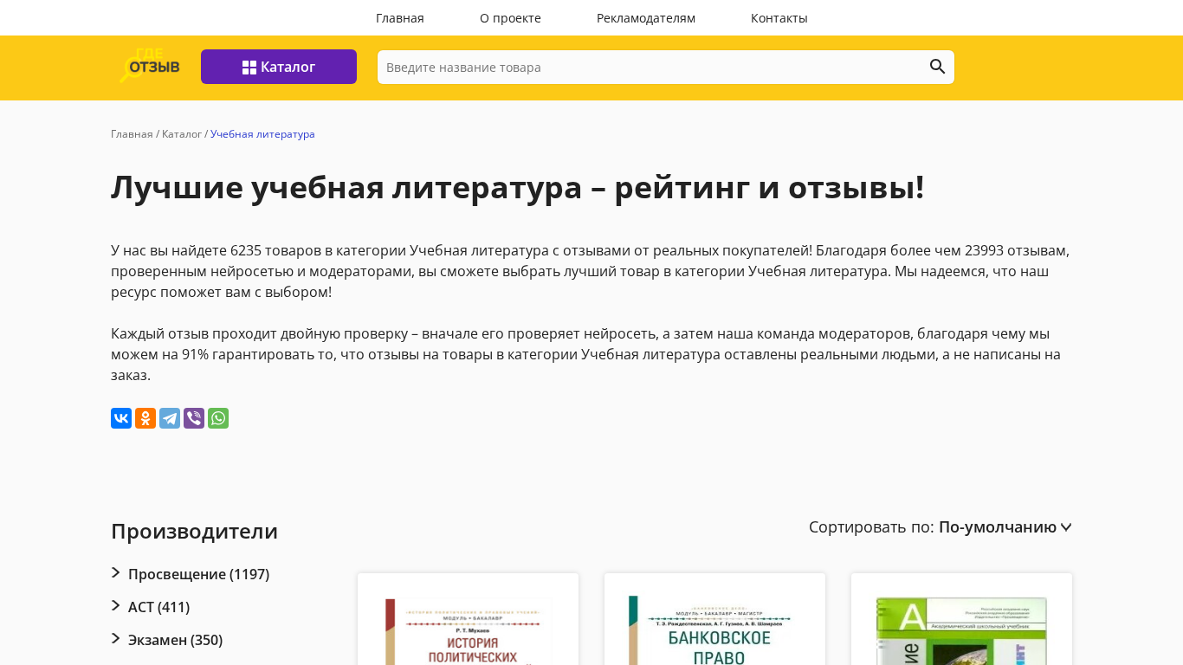Go to Каталог in breadcrumbs
This screenshot has height=665, width=1183.
point(182,134)
